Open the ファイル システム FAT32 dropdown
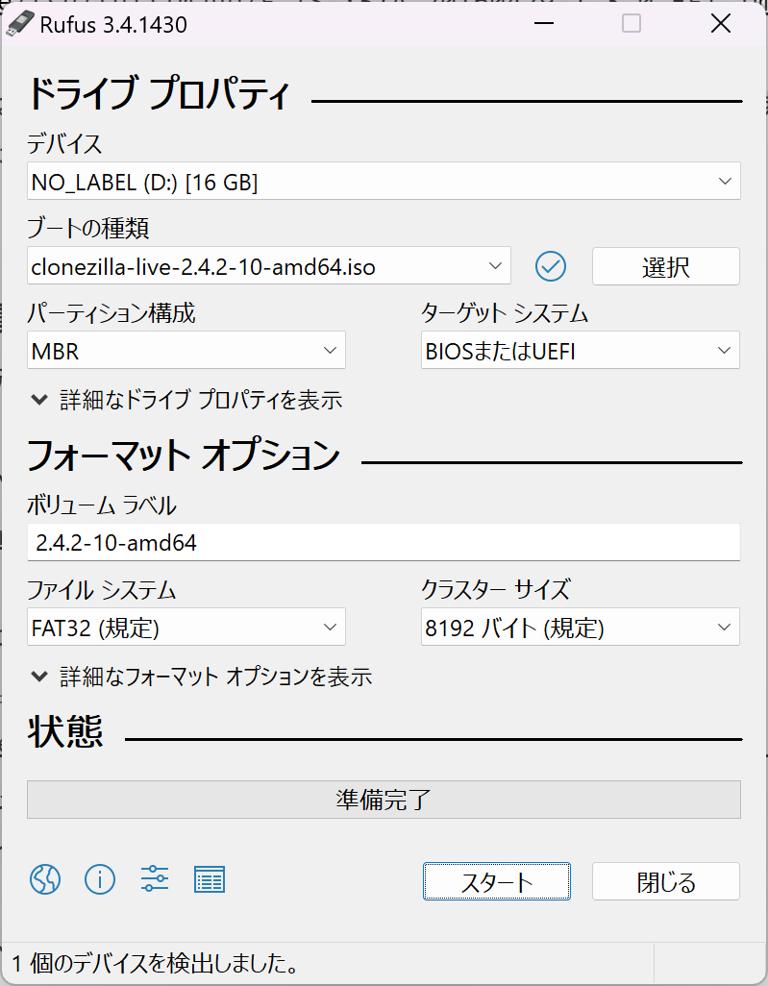This screenshot has width=768, height=986. coord(186,627)
